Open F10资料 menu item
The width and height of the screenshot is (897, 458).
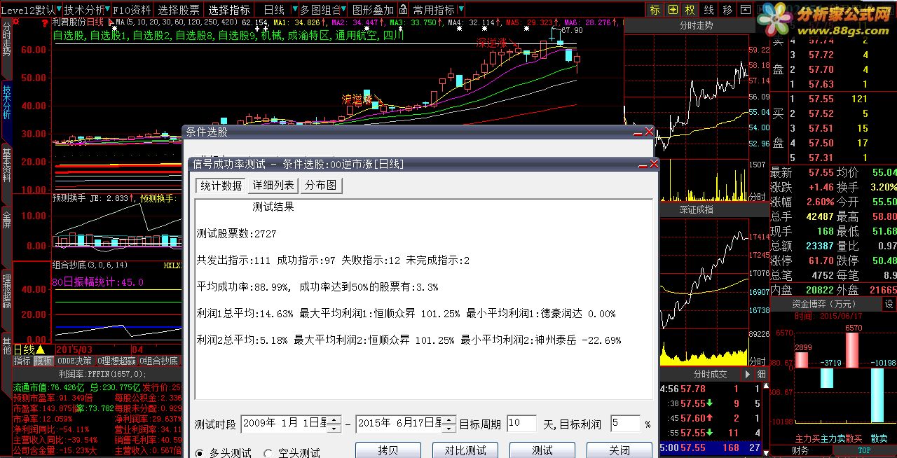[131, 10]
